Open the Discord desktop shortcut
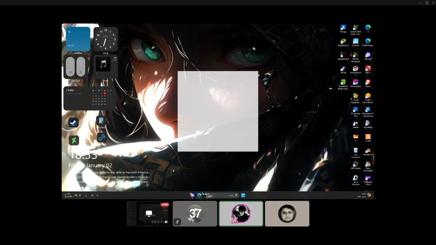This screenshot has width=436, height=245. (x=368, y=56)
